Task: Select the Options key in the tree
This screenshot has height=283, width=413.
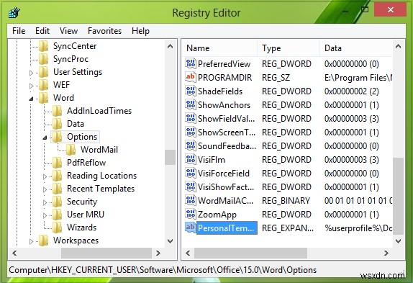Action: pyautogui.click(x=82, y=137)
